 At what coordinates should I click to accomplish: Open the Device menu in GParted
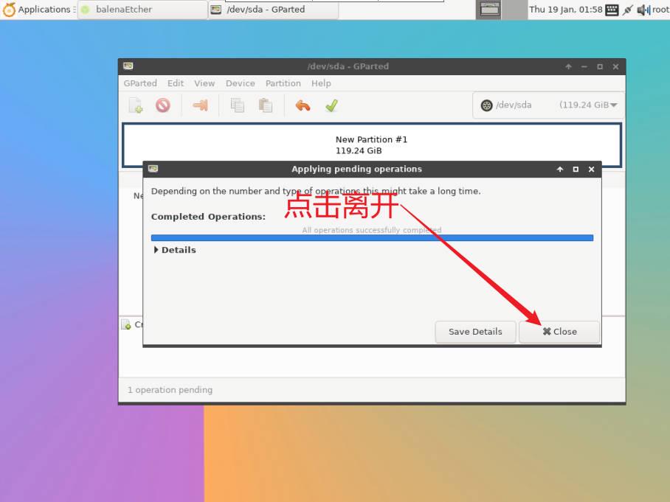click(x=240, y=83)
